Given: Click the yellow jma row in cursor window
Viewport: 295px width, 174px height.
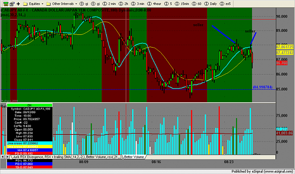Looking at the screenshot, I should pos(30,147).
